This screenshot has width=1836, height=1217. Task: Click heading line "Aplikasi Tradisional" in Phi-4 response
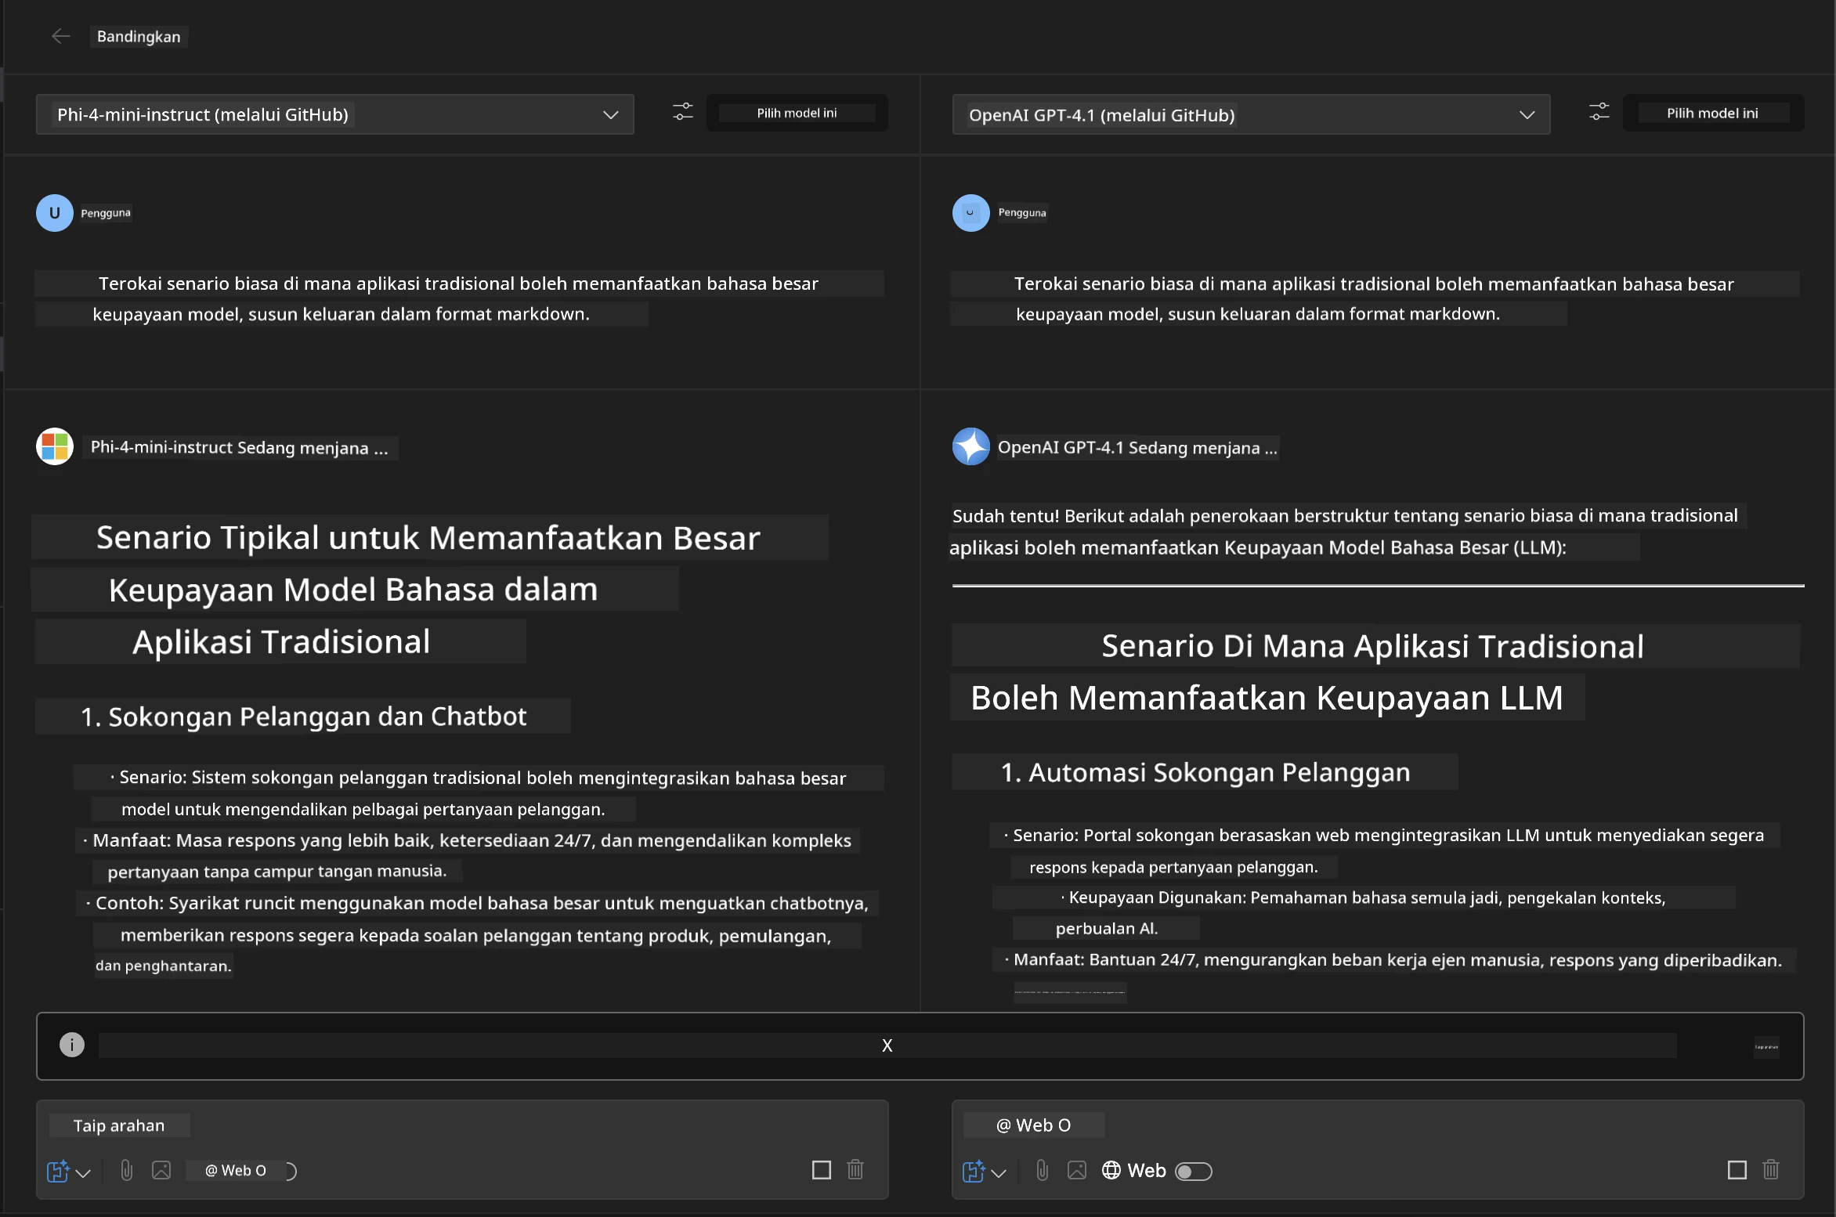tap(281, 642)
